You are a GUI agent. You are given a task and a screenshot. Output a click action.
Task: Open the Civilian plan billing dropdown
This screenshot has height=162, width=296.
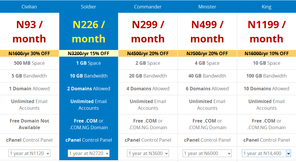click(29, 153)
